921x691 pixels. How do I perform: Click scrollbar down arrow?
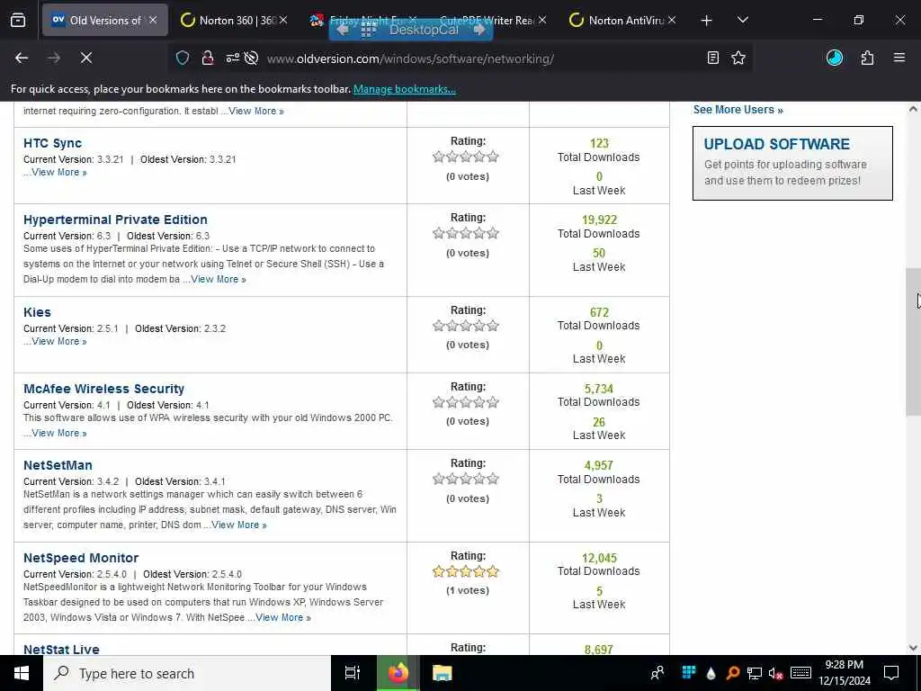(x=913, y=648)
